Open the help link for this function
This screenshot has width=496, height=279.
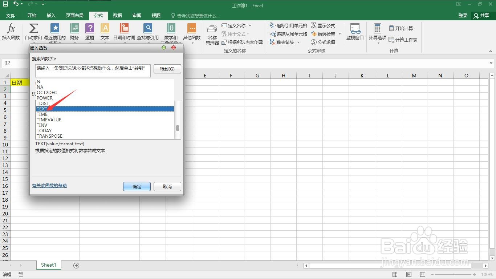pyautogui.click(x=49, y=186)
